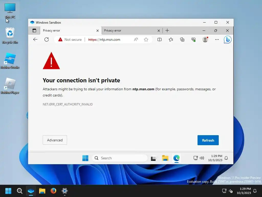Click the Edge back arrow button
This screenshot has width=262, height=197.
[35, 40]
